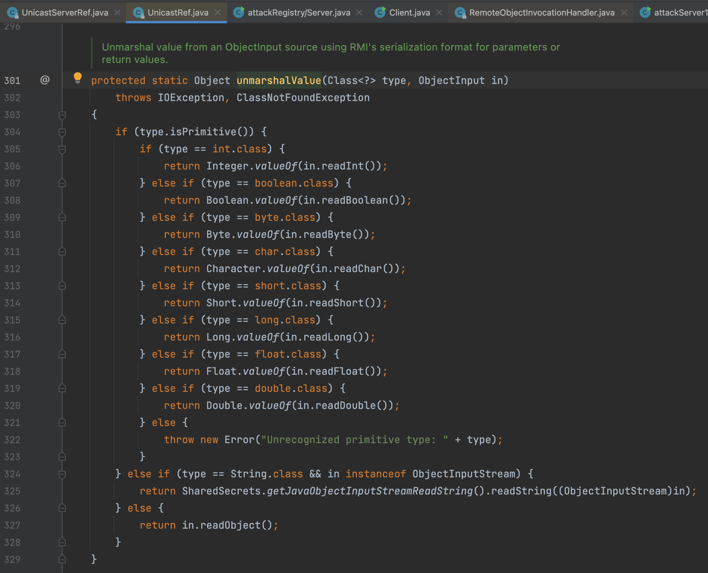Click the SharedSecrets identifier on line 325
The height and width of the screenshot is (573, 708).
221,491
